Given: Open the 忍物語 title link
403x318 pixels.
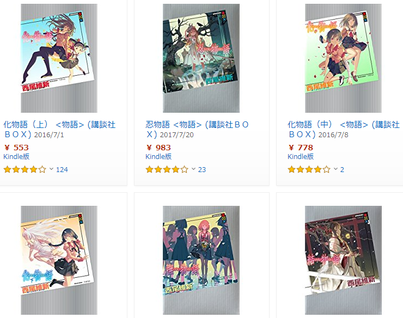Looking at the screenshot, I should [197, 129].
